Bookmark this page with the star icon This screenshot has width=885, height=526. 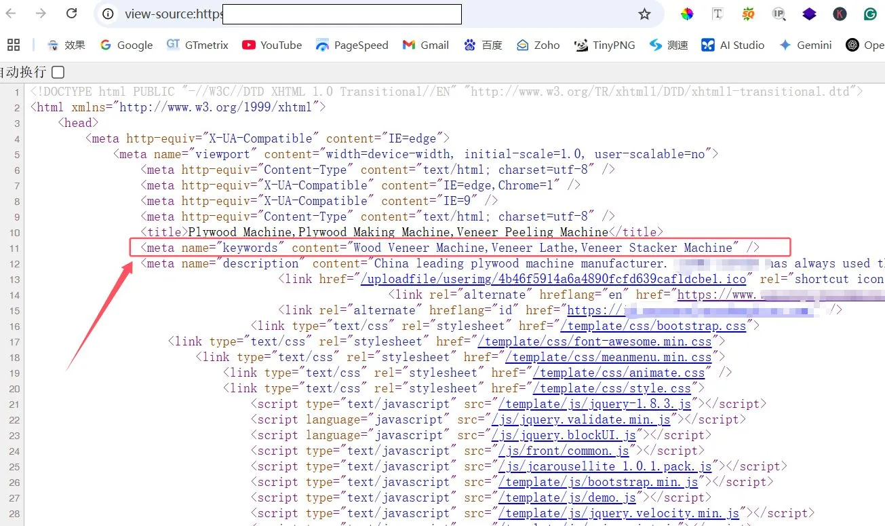pyautogui.click(x=644, y=13)
